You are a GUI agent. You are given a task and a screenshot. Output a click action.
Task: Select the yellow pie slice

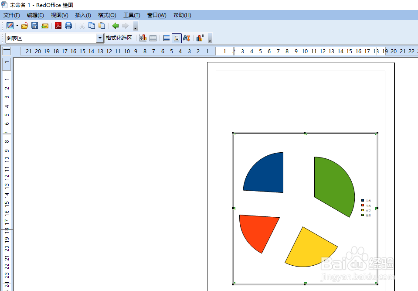pos(309,251)
